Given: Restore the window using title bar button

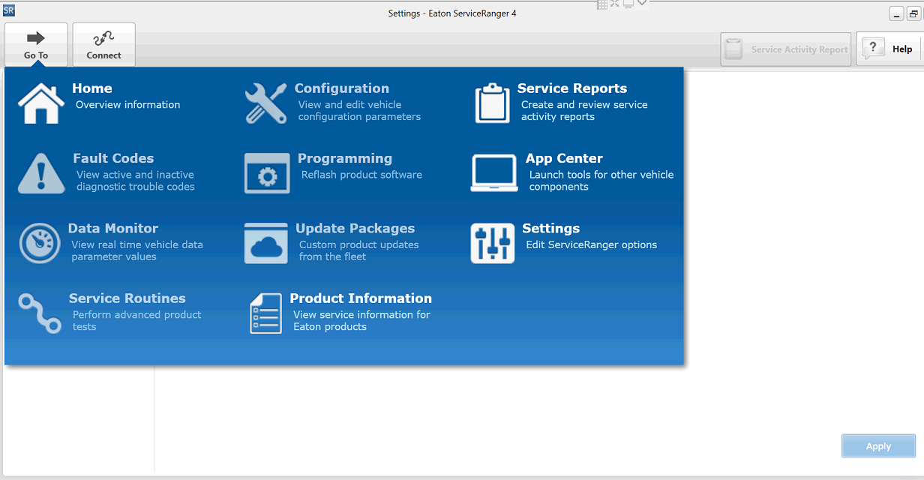Looking at the screenshot, I should pyautogui.click(x=914, y=14).
